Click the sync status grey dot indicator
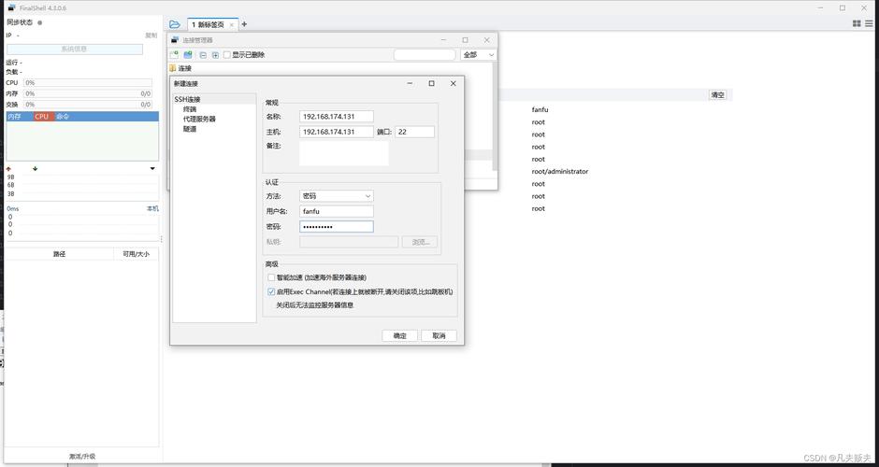 click(x=40, y=23)
